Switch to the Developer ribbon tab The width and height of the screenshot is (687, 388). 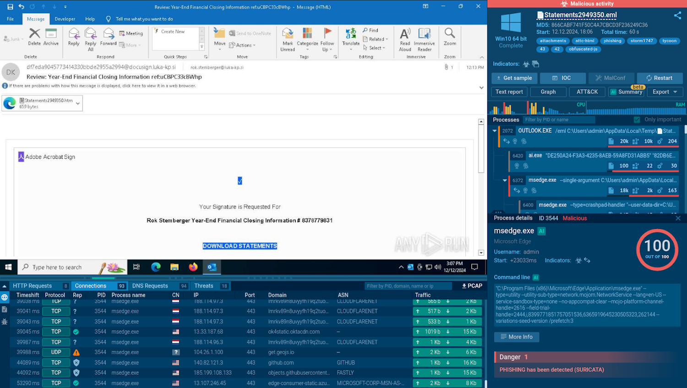click(65, 19)
